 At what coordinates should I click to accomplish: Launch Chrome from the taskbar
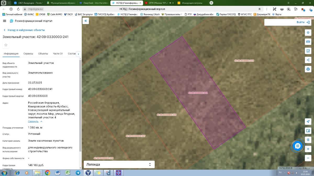point(47,173)
